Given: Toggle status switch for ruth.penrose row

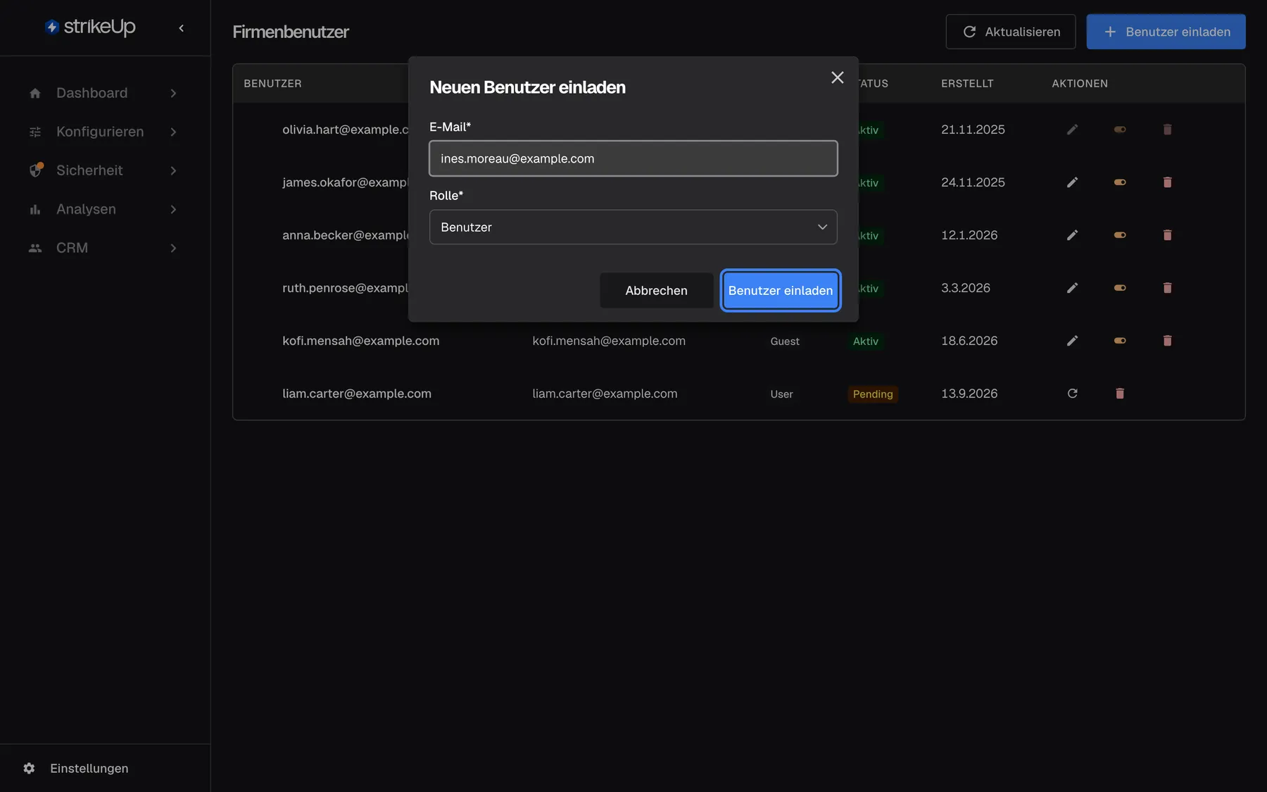Looking at the screenshot, I should pyautogui.click(x=1120, y=288).
